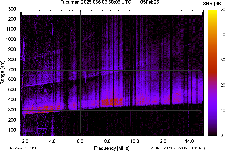
Task: Click the range tick label "500"
Action: [x=12, y=89]
